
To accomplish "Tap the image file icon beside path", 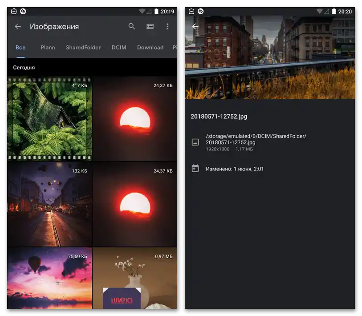I will tap(195, 142).
